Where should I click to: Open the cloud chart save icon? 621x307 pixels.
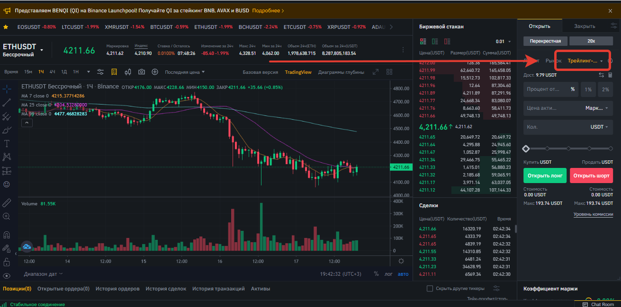coord(27,246)
